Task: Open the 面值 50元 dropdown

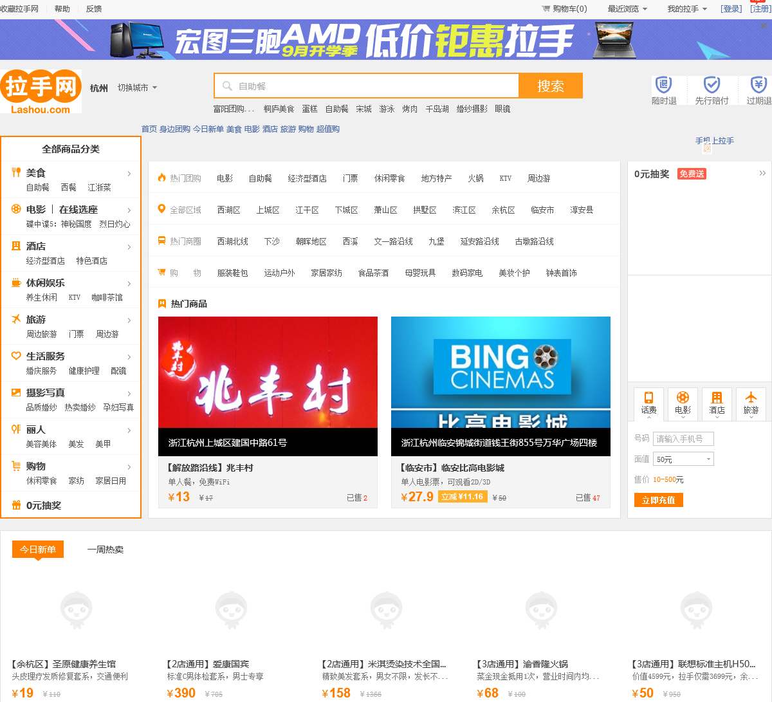Action: (x=684, y=459)
